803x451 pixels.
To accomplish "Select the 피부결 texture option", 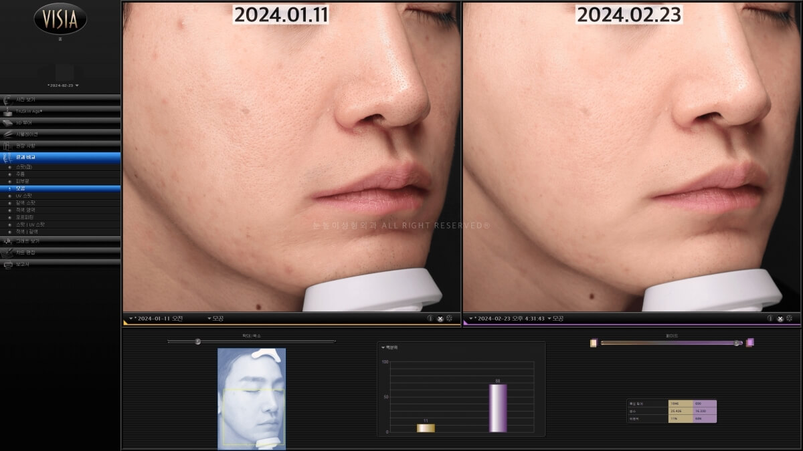I will tap(60, 181).
